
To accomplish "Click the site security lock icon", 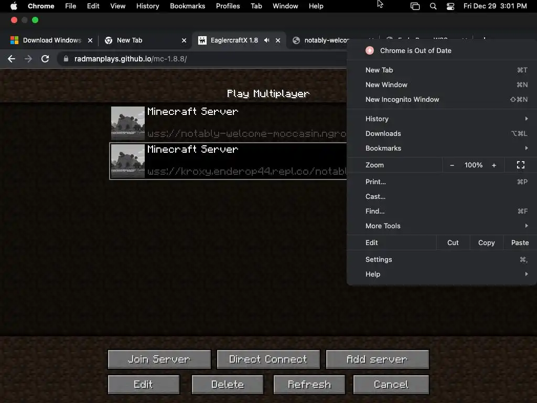I will coord(66,59).
